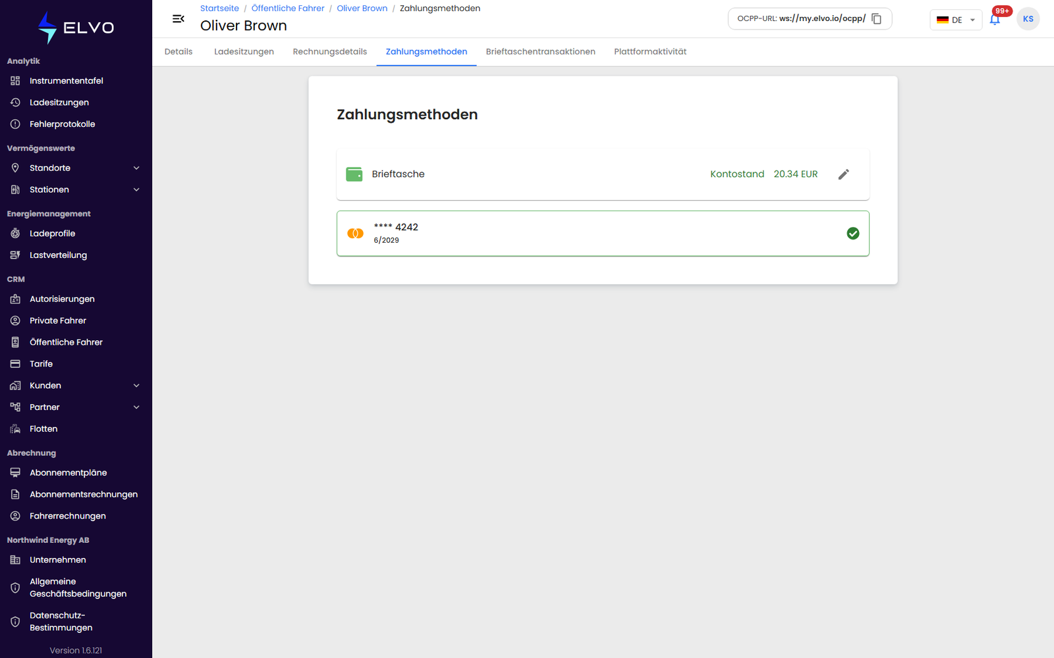Go to Öffentliche Fahrer breadcrumb link
Screen dimensions: 1054x658
point(288,9)
